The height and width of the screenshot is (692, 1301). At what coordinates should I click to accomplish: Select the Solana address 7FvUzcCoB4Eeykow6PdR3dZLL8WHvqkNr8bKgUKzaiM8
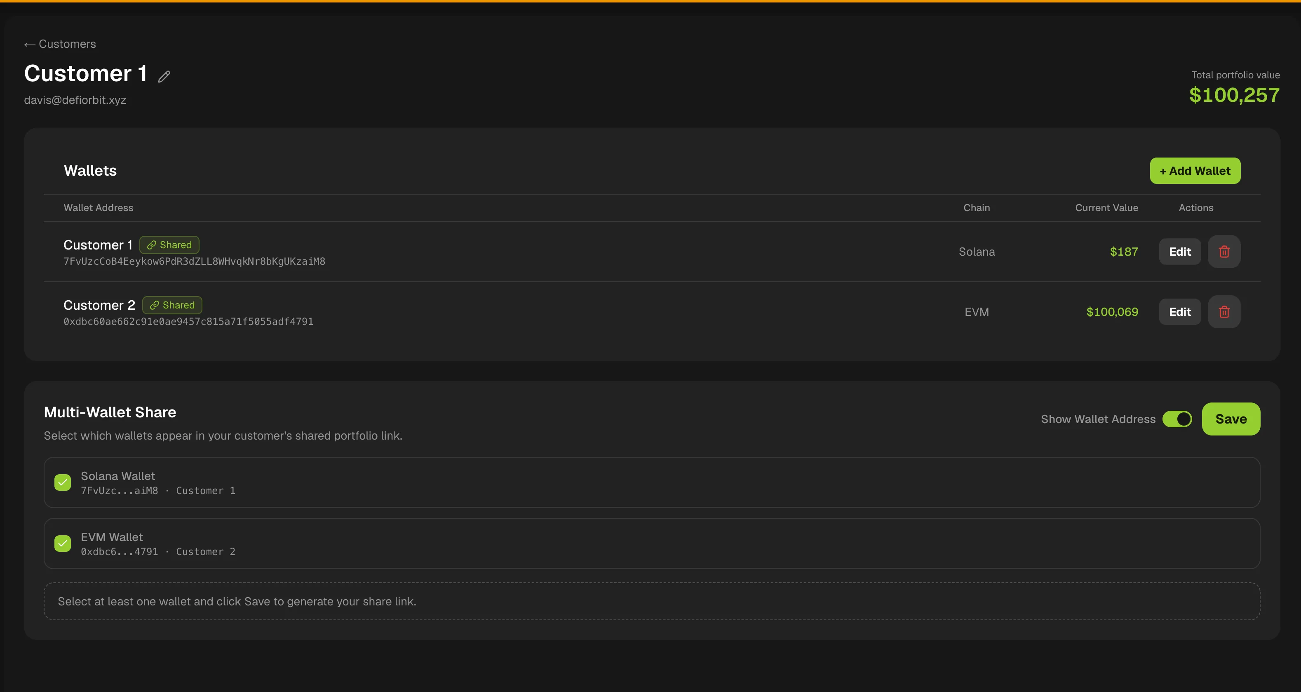(195, 261)
